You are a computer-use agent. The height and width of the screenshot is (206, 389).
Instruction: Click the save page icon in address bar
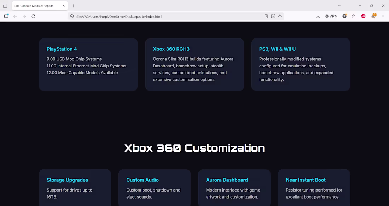(x=273, y=16)
